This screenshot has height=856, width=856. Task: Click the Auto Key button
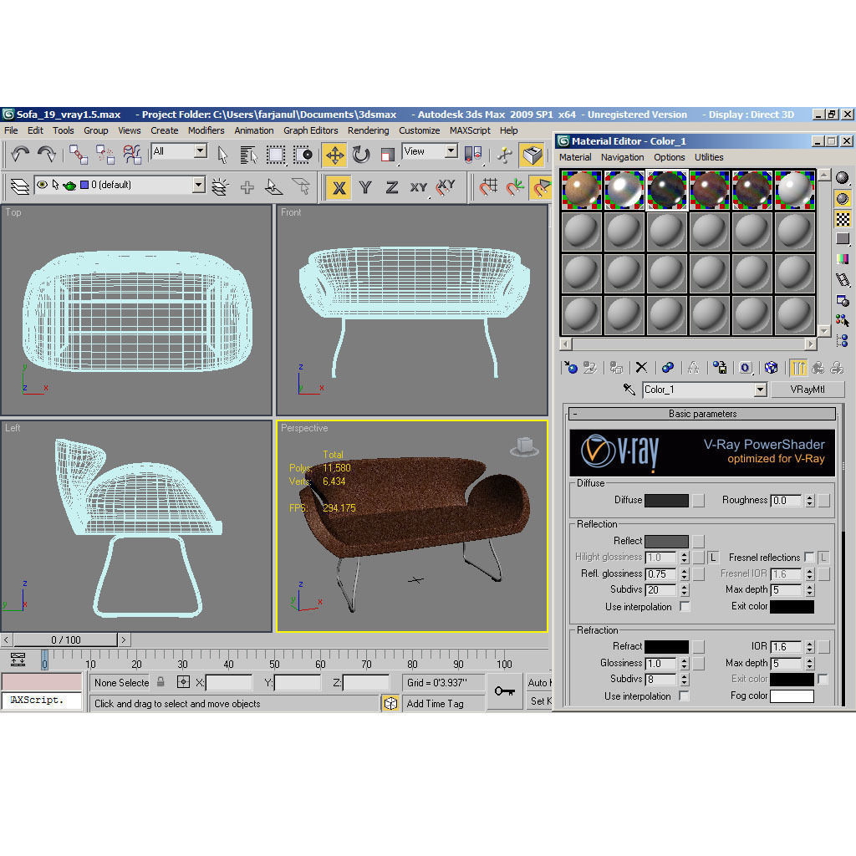coord(538,682)
